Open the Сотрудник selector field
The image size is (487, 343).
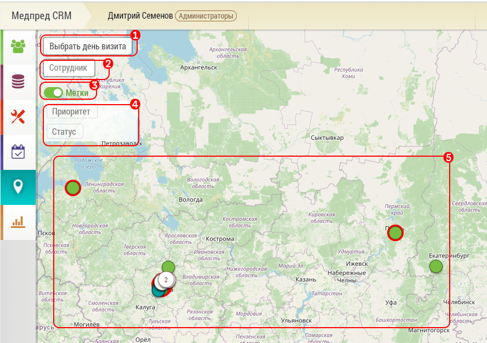69,68
